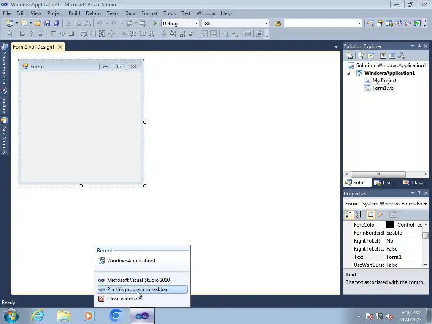Open the Data Sources side tab

click(x=4, y=136)
